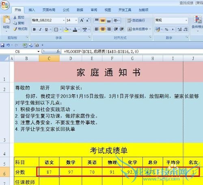Image resolution: width=203 pixels, height=185 pixels.
Task: Click the Paste clipboard icon
Action: pyautogui.click(x=6, y=20)
